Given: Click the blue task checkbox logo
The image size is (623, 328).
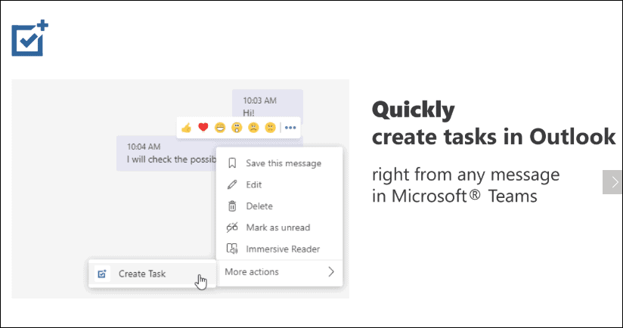Looking at the screenshot, I should click(x=29, y=39).
